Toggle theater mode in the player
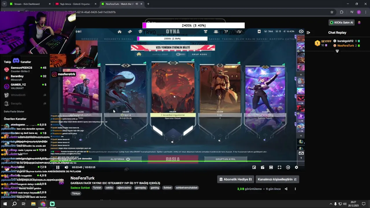This screenshot has width=370, height=208. (271, 167)
